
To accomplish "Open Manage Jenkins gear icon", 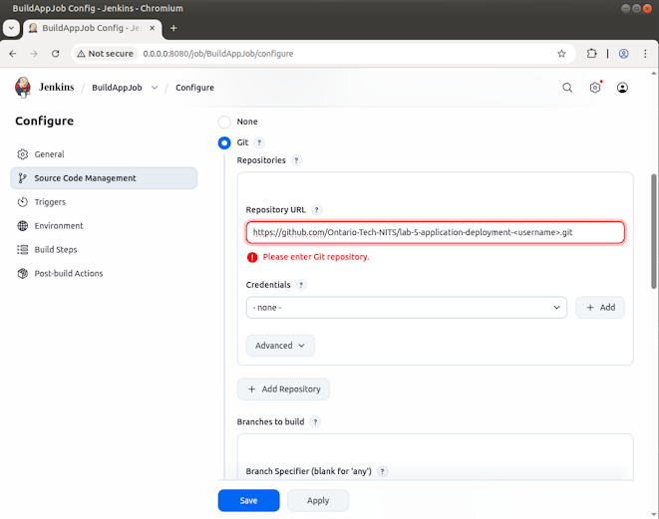I will (x=595, y=88).
